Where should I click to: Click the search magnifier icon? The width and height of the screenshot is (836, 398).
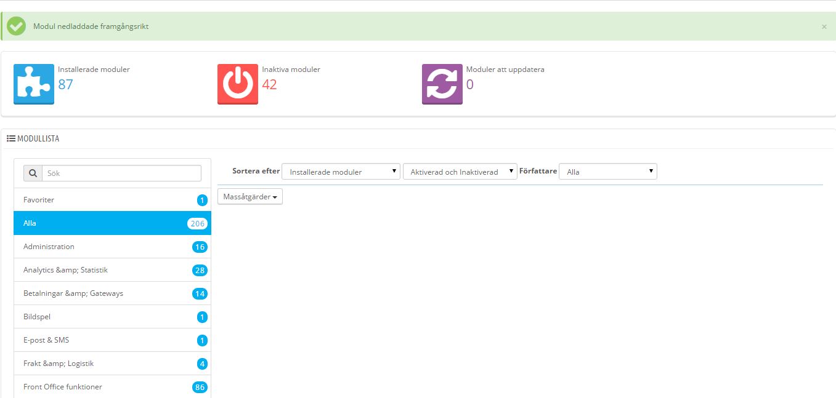33,173
